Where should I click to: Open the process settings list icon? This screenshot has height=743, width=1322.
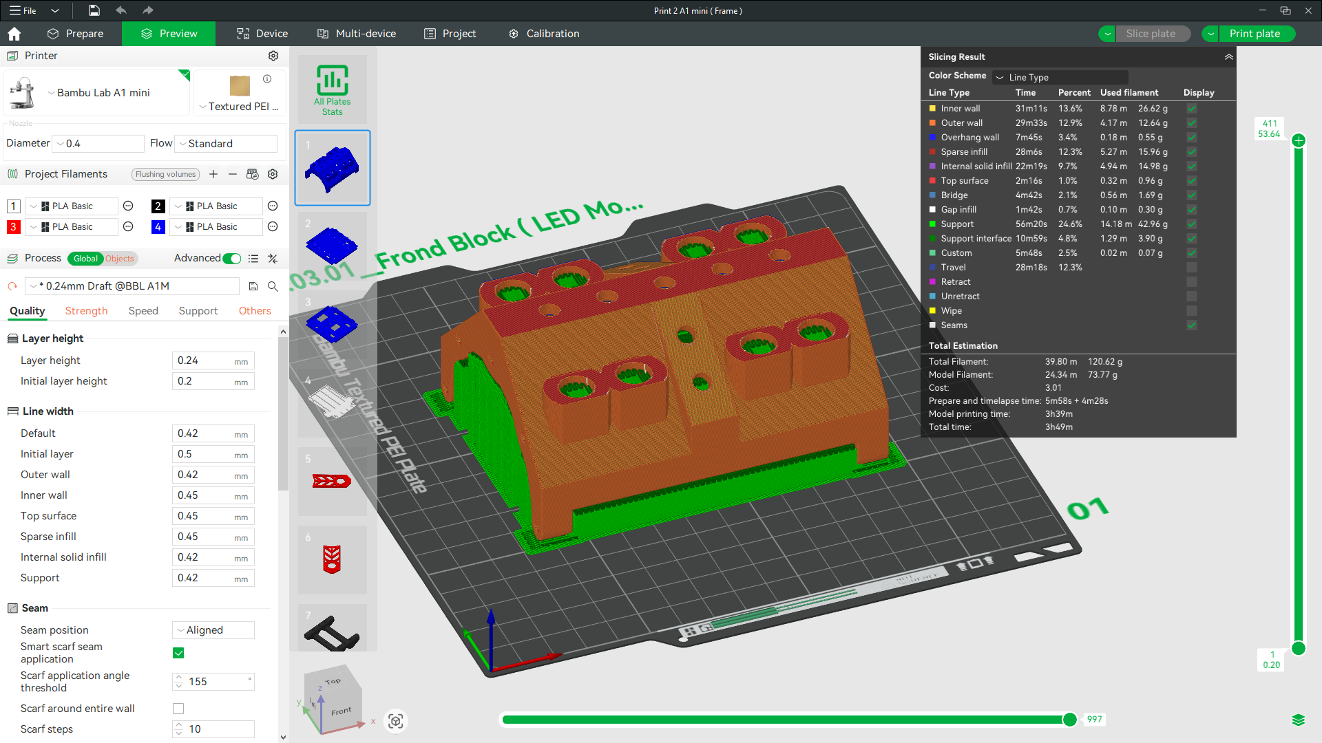[x=253, y=259]
